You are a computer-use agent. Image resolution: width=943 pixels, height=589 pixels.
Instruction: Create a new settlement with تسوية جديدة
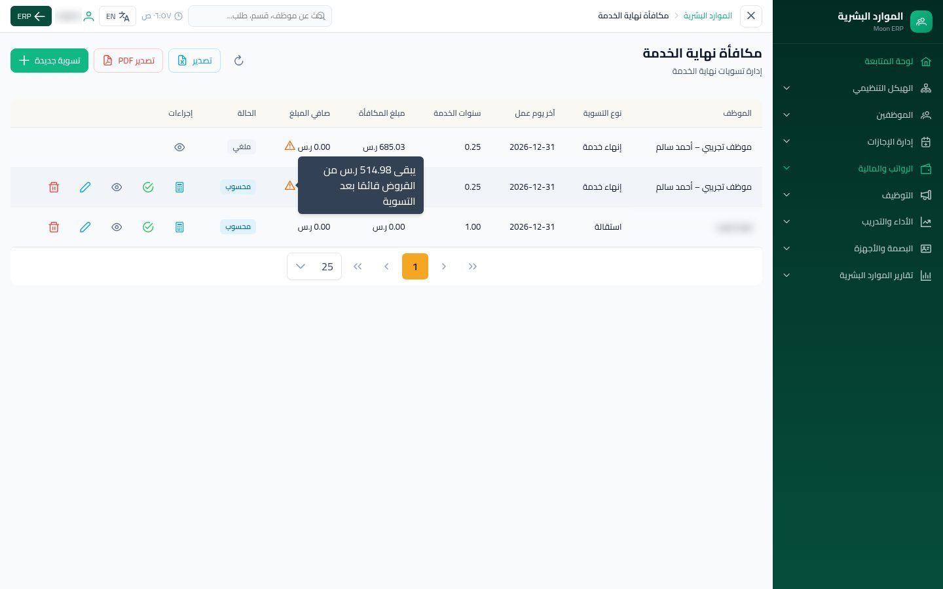(x=49, y=61)
